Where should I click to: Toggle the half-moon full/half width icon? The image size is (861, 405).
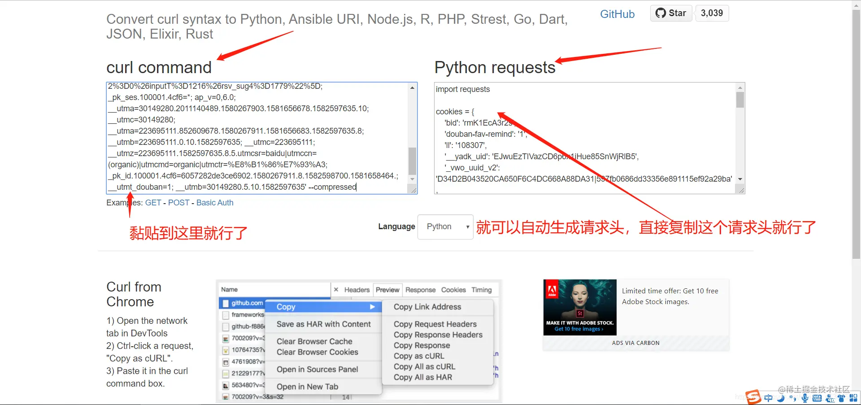781,398
